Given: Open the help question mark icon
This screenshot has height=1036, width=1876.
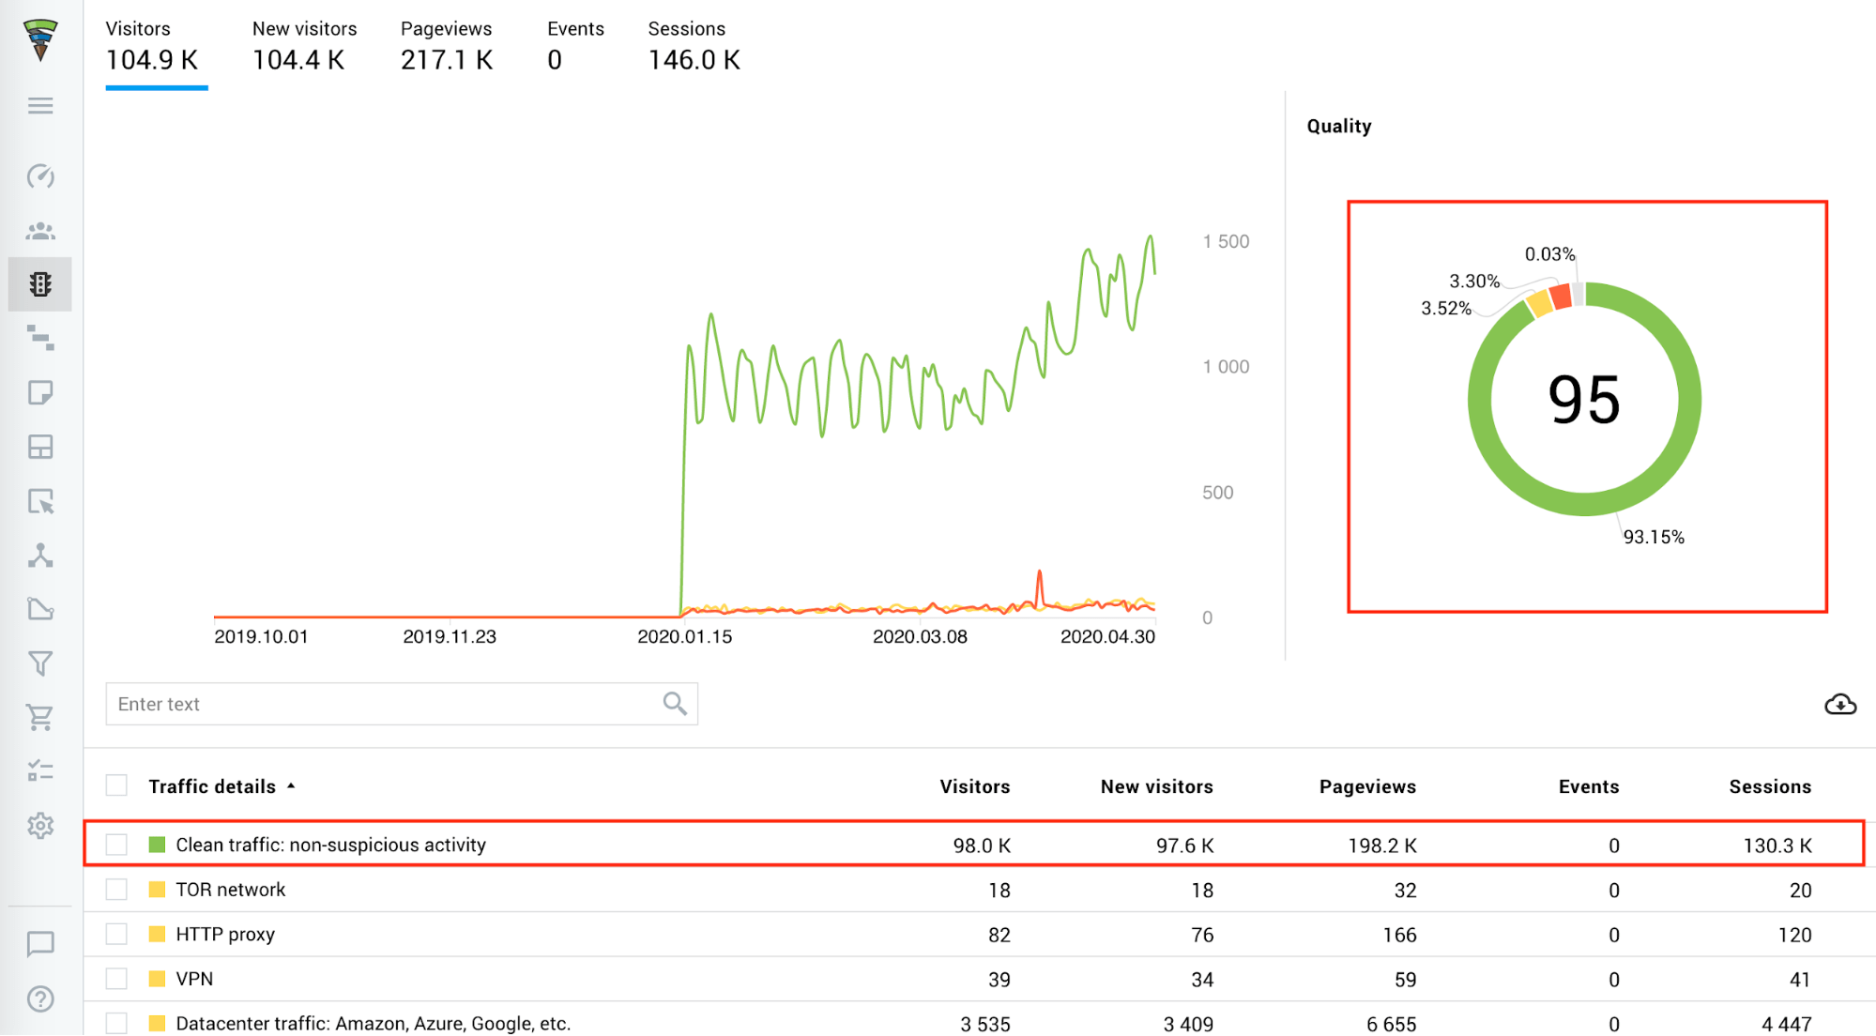Looking at the screenshot, I should coord(40,999).
